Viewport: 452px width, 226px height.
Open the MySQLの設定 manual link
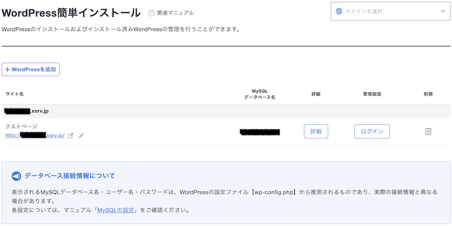[116, 210]
